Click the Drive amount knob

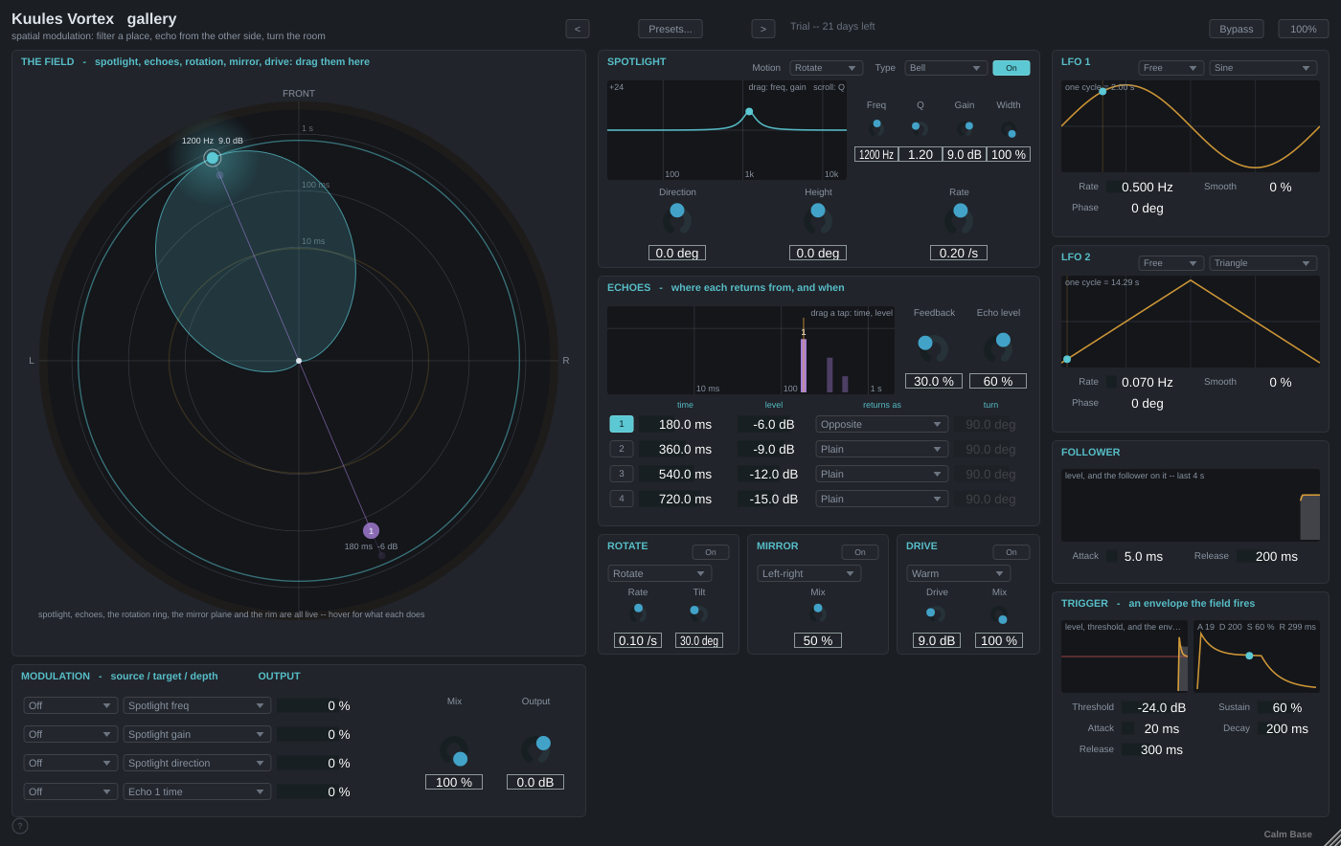[937, 613]
